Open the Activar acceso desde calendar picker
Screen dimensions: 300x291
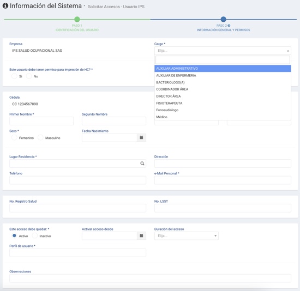tap(141, 235)
